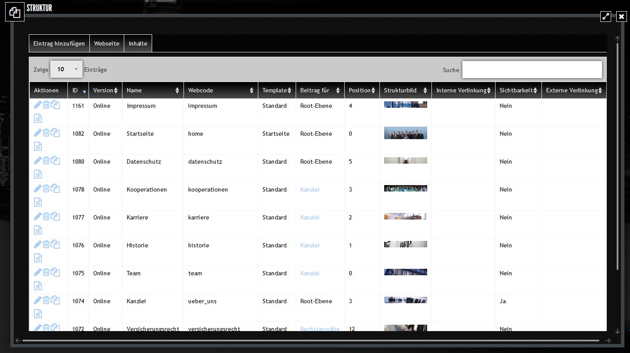Open document icon for Kanzlei row
The height and width of the screenshot is (353, 630).
pyautogui.click(x=38, y=314)
